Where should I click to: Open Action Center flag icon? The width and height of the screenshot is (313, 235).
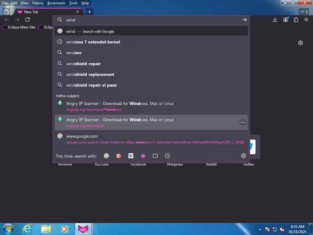point(267,229)
